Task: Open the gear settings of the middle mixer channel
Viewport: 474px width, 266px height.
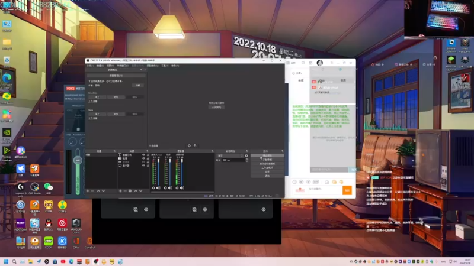Action: (x=165, y=188)
